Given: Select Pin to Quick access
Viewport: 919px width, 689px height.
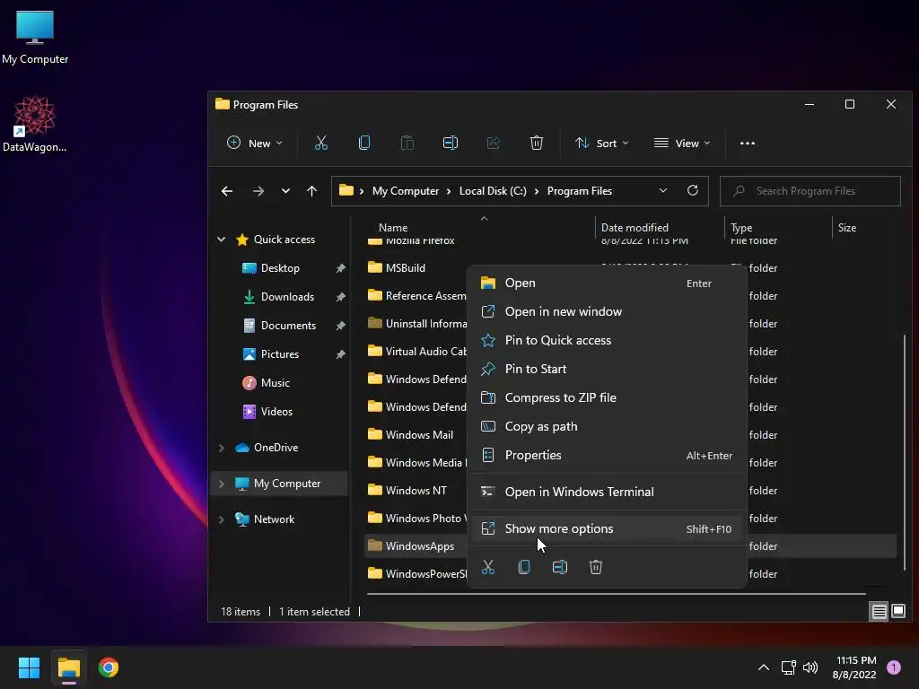Looking at the screenshot, I should [x=607, y=340].
